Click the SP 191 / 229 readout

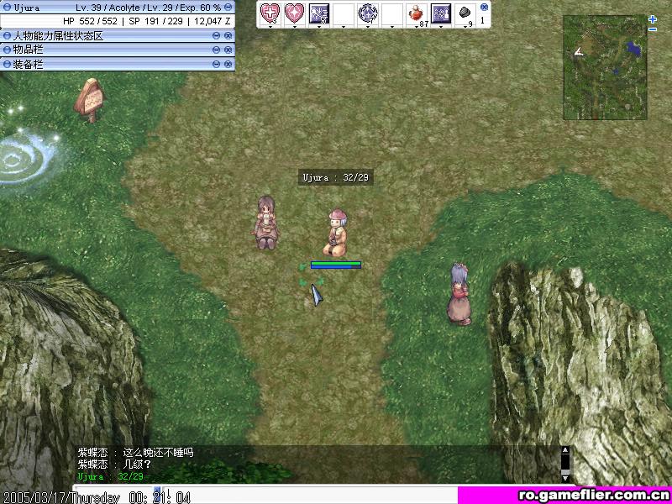pos(156,21)
